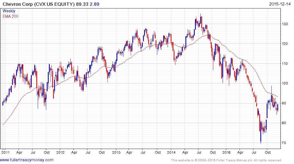Click the 2012 year label on time axis
The height and width of the screenshot is (164, 294).
click(60, 152)
